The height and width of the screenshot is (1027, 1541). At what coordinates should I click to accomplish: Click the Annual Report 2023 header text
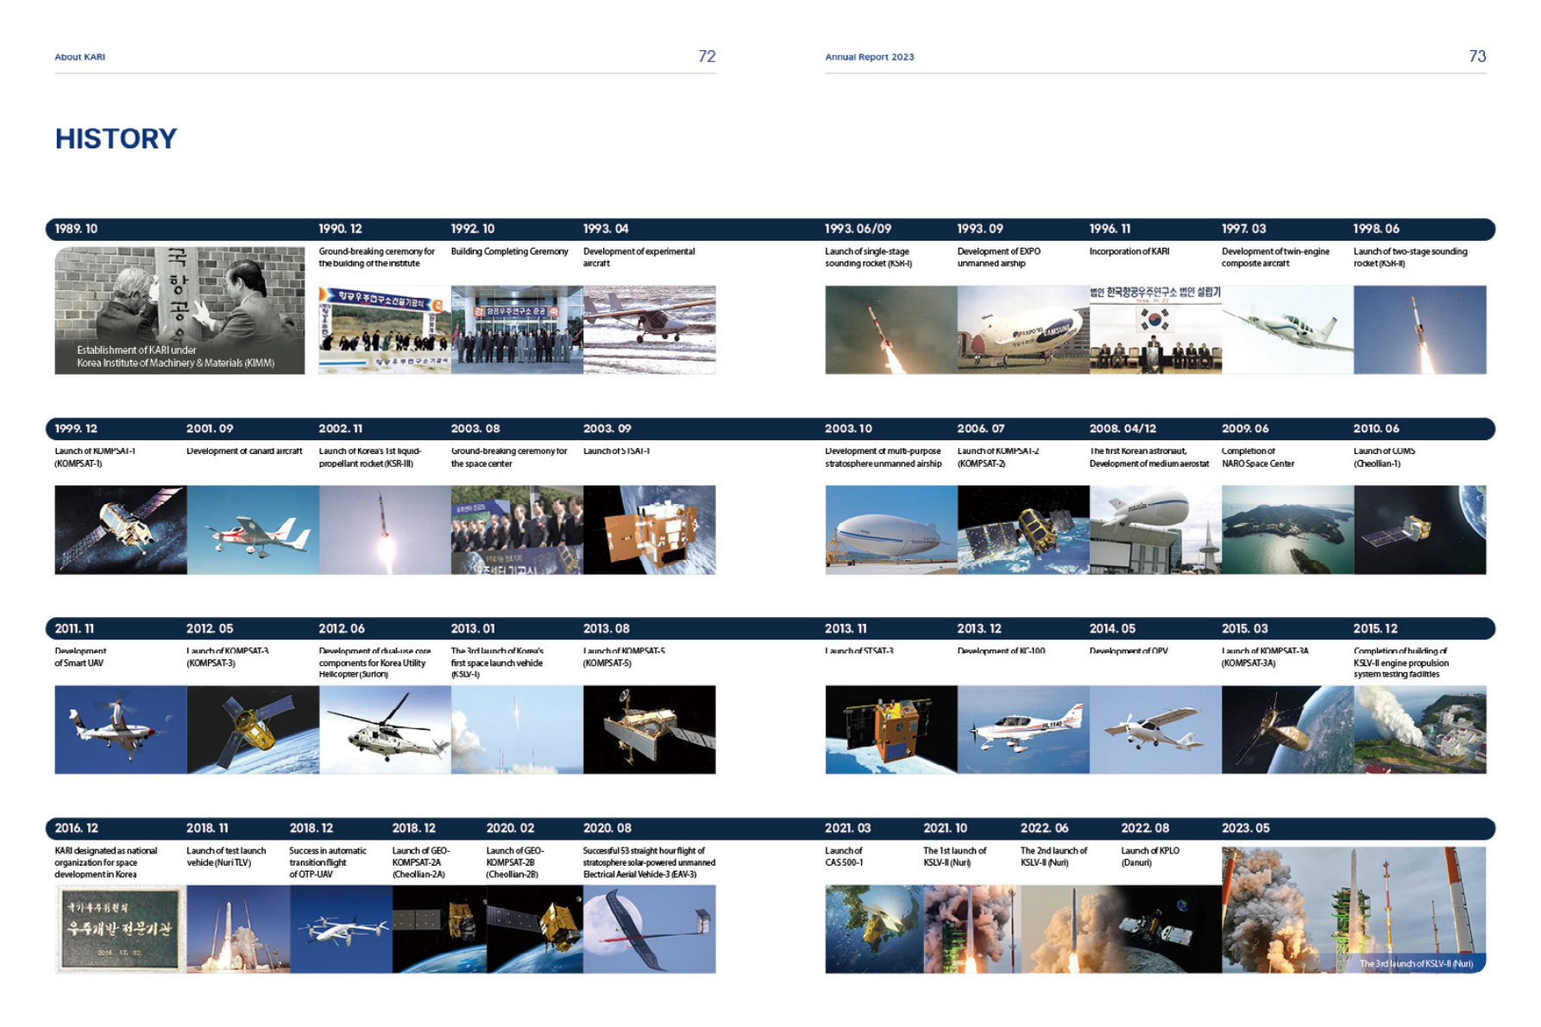869,57
